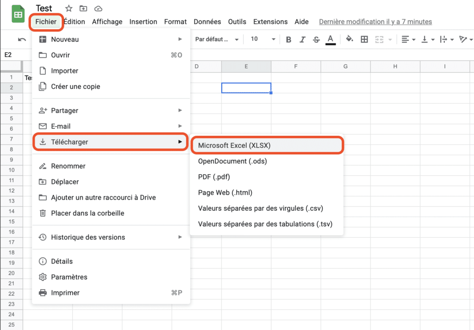The width and height of the screenshot is (474, 330).
Task: Download as Microsoft Excel (XLSX)
Action: [x=267, y=146]
